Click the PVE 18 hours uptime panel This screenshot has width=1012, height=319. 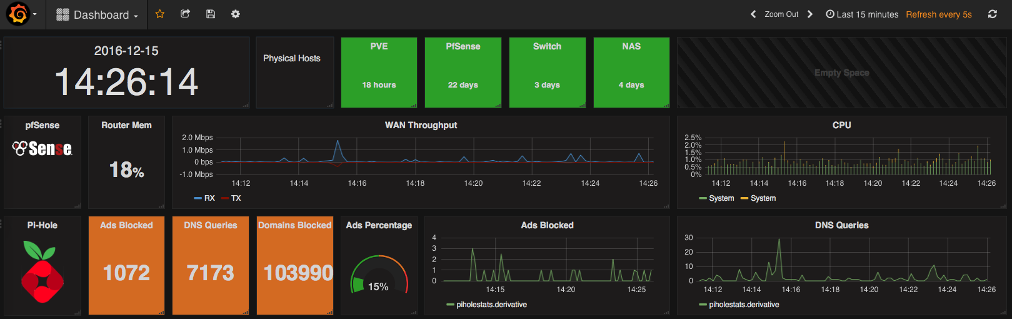(379, 73)
